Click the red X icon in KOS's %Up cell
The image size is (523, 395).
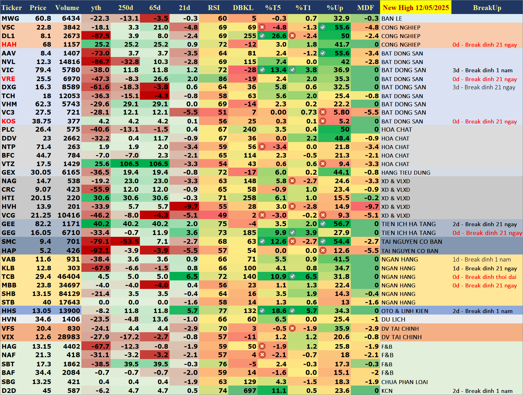(323, 121)
